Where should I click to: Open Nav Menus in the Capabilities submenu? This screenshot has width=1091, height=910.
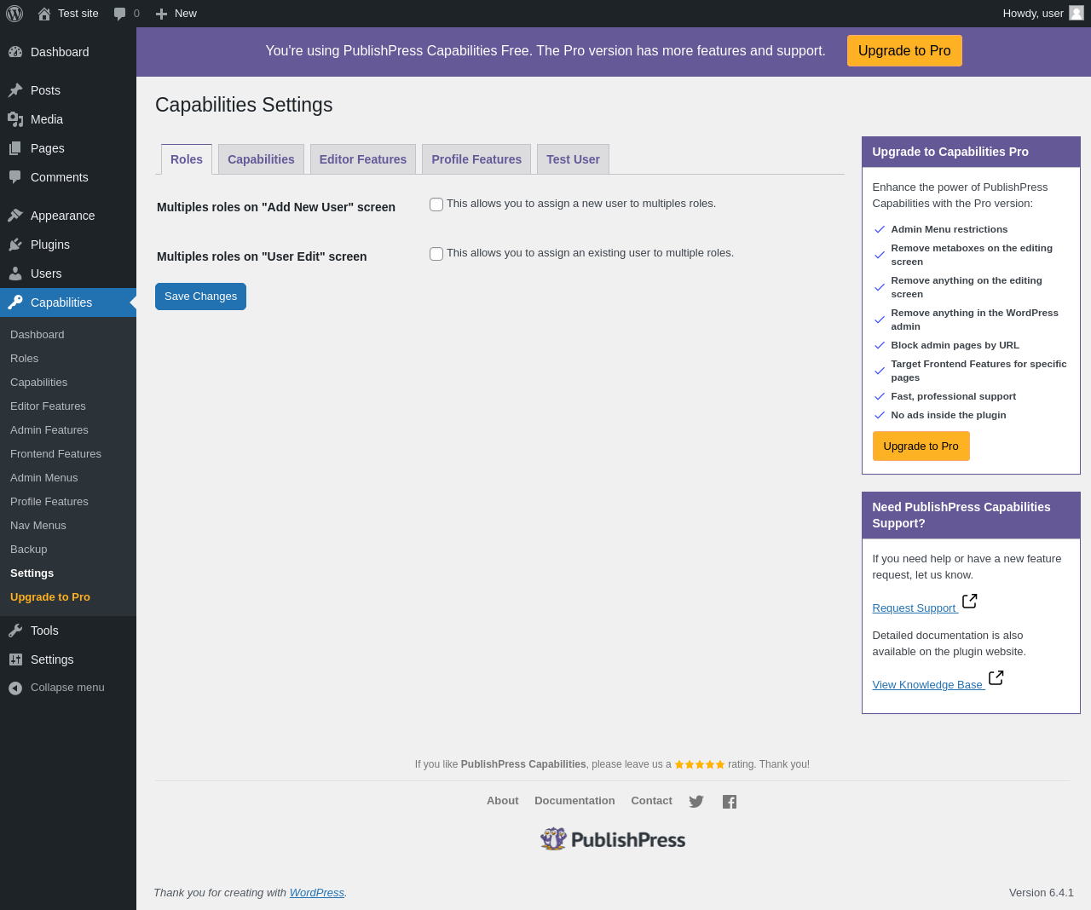38,526
